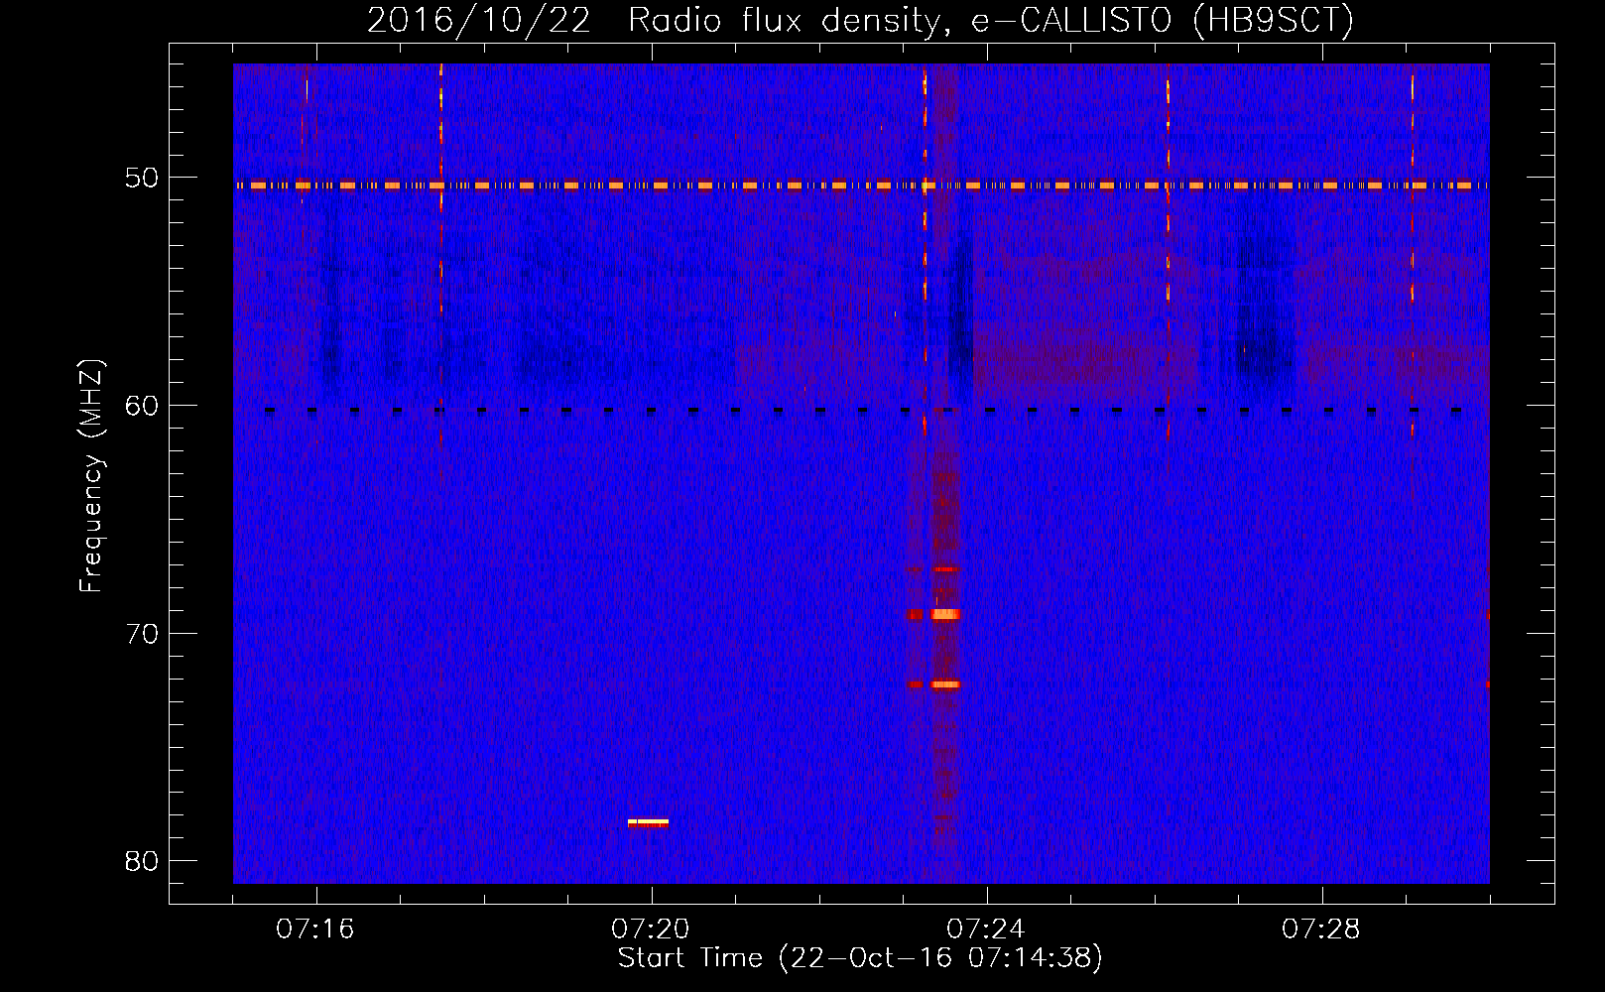
Task: Click the 60 frequency tick label
Action: tap(142, 406)
